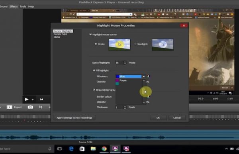The width and height of the screenshot is (239, 154).
Task: Open the Tools menu
Action: [23, 6]
